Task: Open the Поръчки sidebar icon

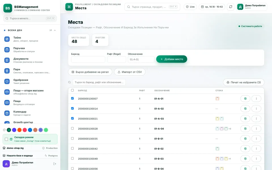Action: [7, 50]
